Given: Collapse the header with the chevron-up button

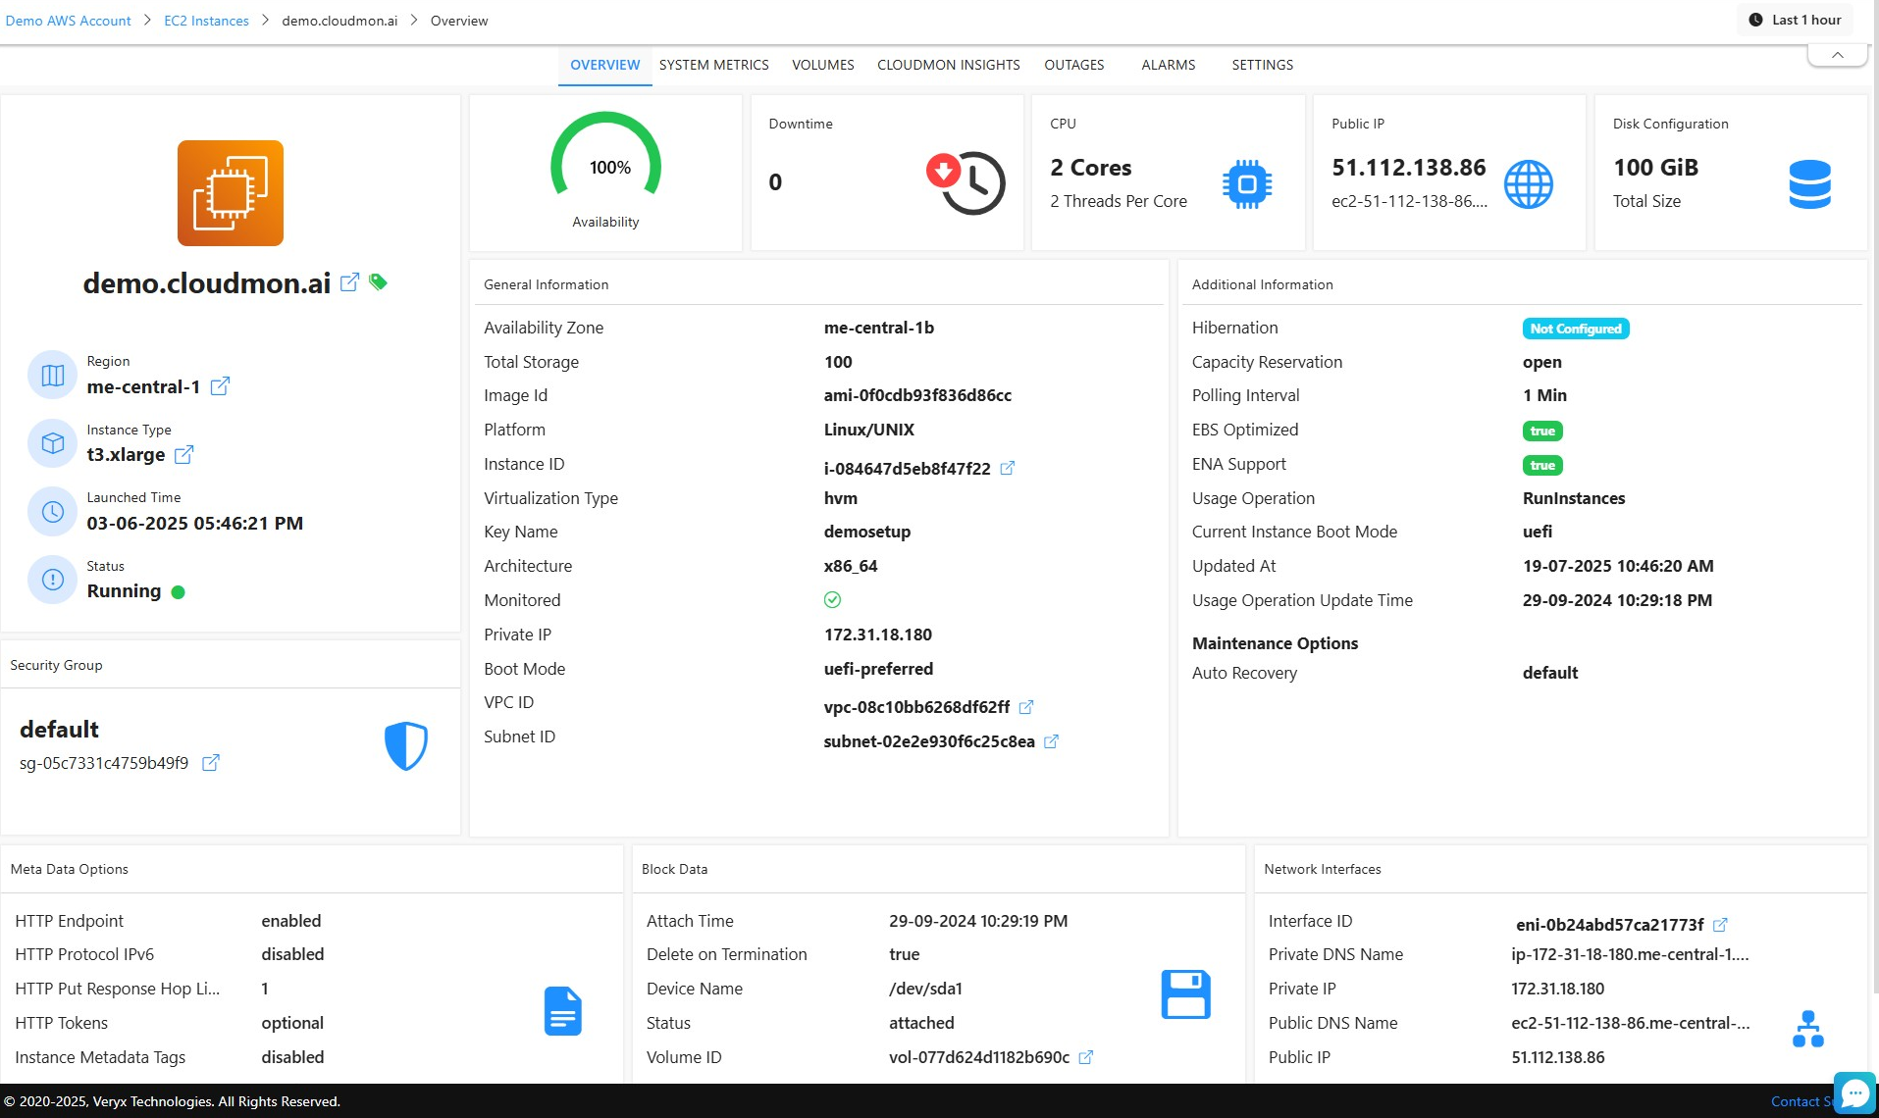Looking at the screenshot, I should (1837, 56).
